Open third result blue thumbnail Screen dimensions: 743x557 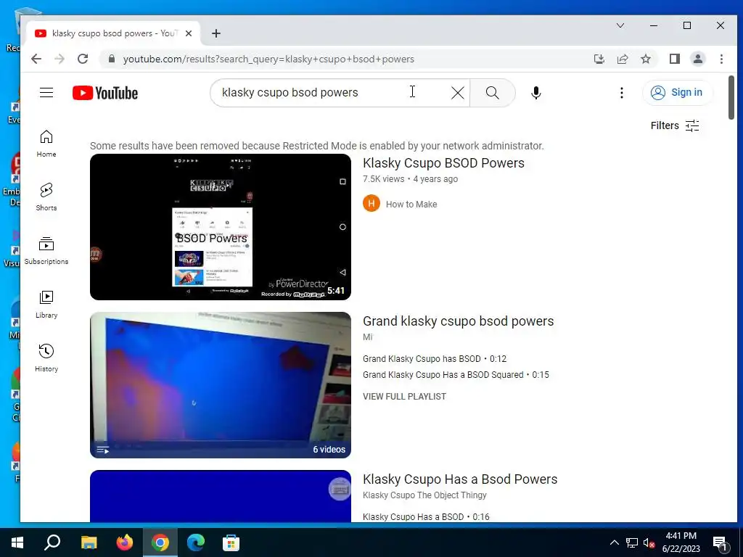221,496
